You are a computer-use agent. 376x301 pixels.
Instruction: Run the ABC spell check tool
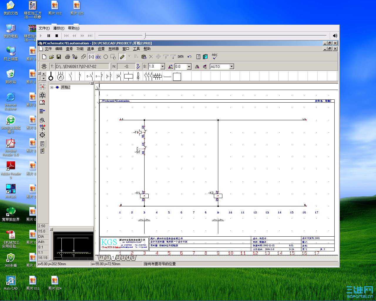[x=215, y=56]
